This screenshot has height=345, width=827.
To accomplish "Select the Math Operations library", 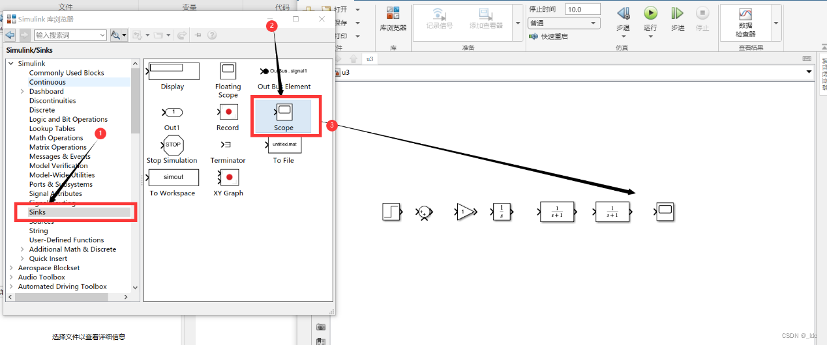I will (56, 138).
